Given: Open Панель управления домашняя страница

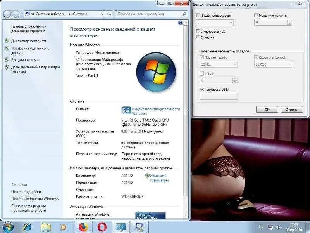Looking at the screenshot, I should [29, 29].
